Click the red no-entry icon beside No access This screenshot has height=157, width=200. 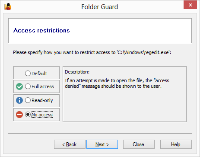(19, 115)
